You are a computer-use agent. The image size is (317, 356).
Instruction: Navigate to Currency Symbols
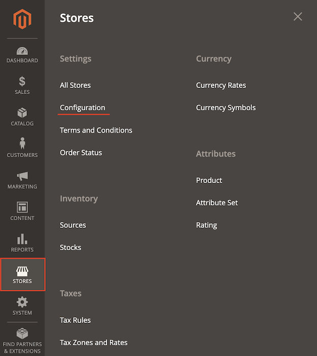[226, 108]
